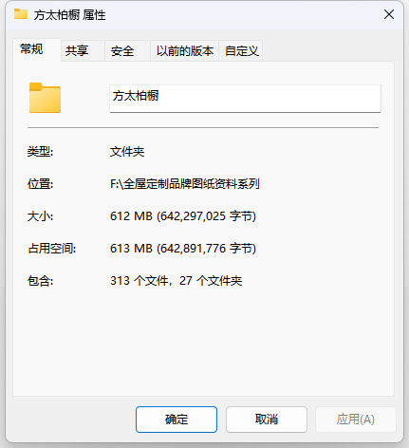Click the dialog title 方太柏橱 属性
Image resolution: width=409 pixels, height=448 pixels.
[x=69, y=15]
